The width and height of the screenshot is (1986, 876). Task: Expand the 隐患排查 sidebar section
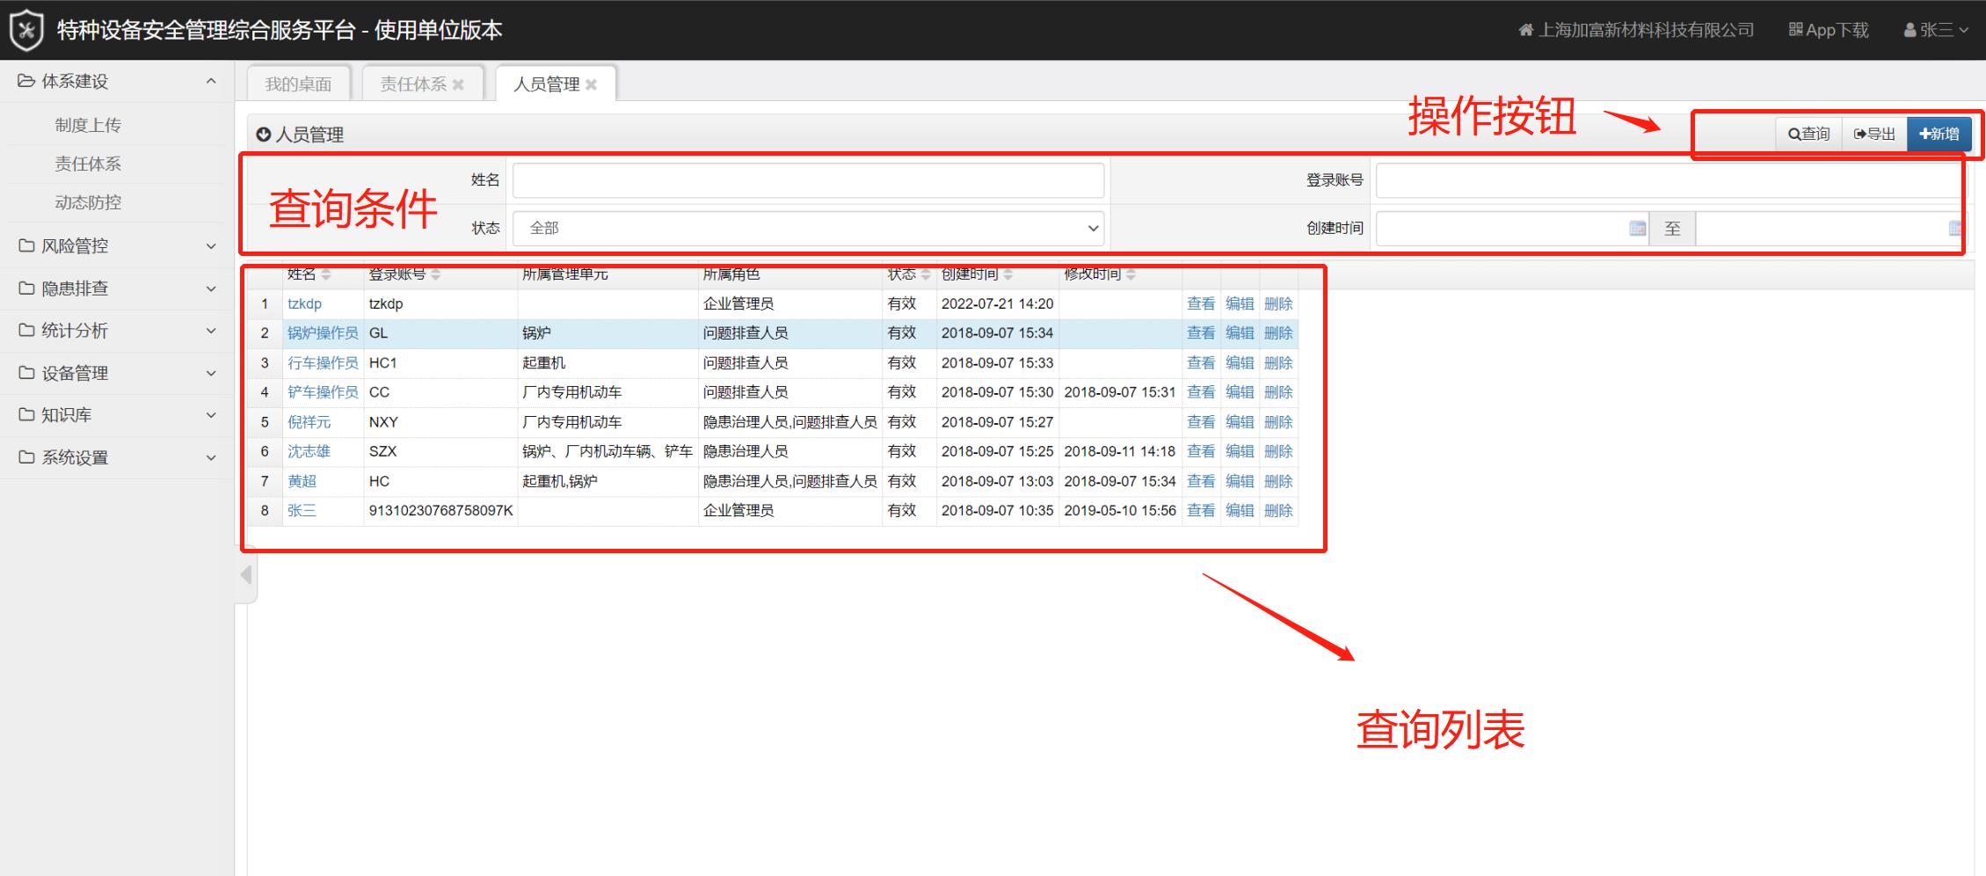coord(118,288)
